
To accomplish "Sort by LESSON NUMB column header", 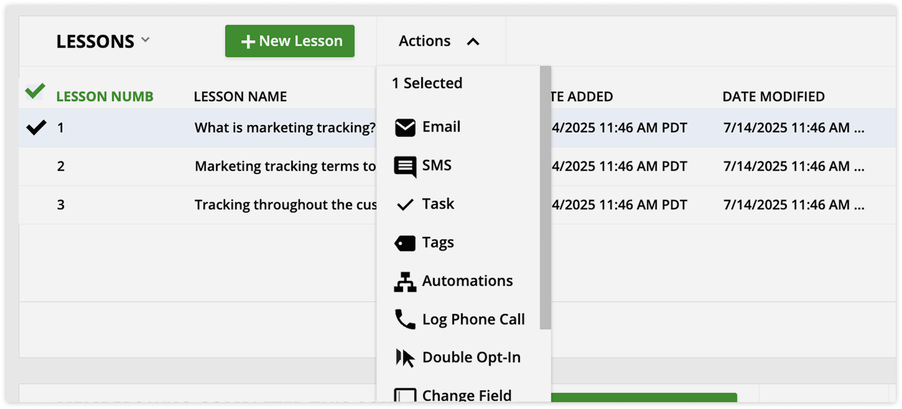I will pyautogui.click(x=105, y=97).
